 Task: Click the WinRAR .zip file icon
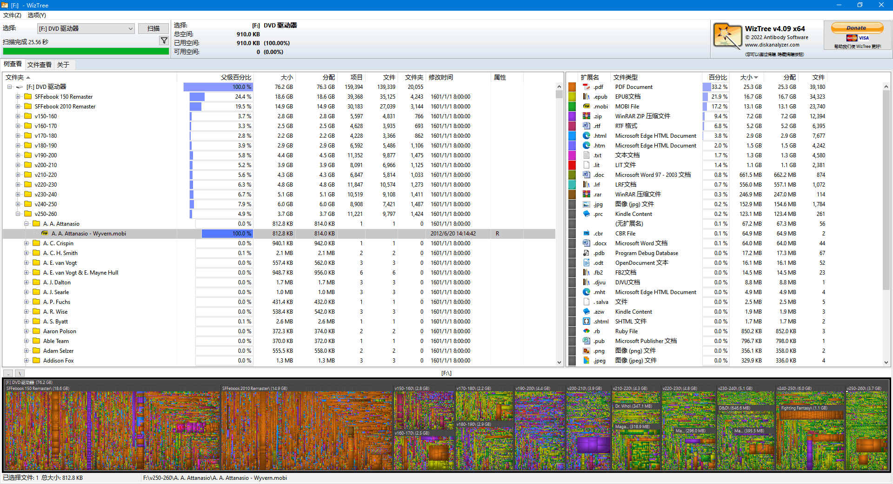586,116
